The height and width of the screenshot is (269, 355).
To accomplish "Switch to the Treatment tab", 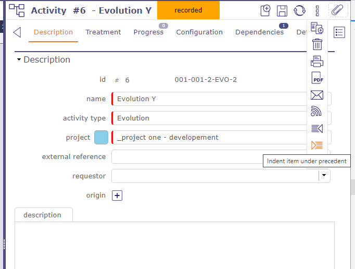I will click(x=103, y=32).
